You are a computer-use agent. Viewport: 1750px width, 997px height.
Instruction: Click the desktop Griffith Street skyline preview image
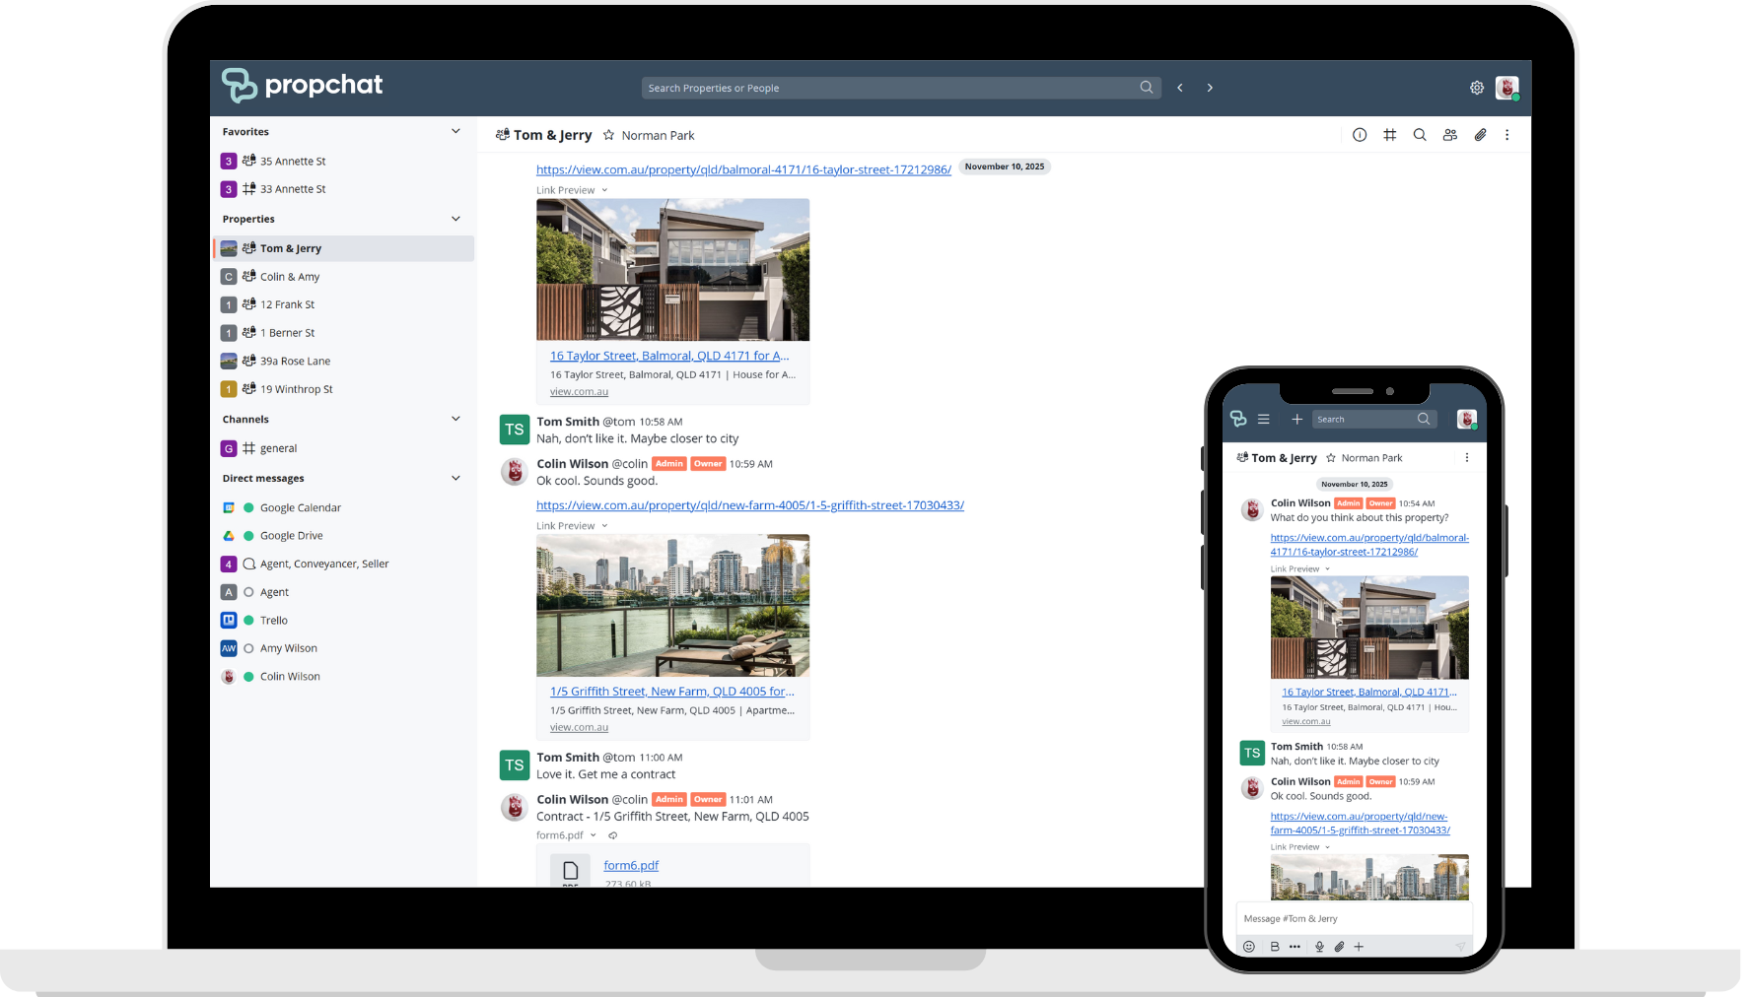tap(672, 605)
